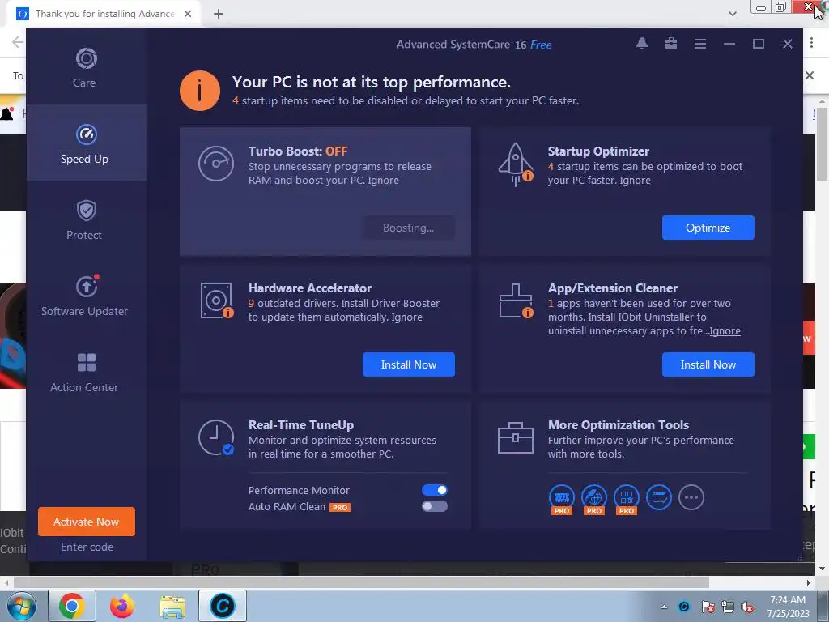Select the Speed Up sidebar tab
Screen dimensions: 829x622
(x=86, y=143)
